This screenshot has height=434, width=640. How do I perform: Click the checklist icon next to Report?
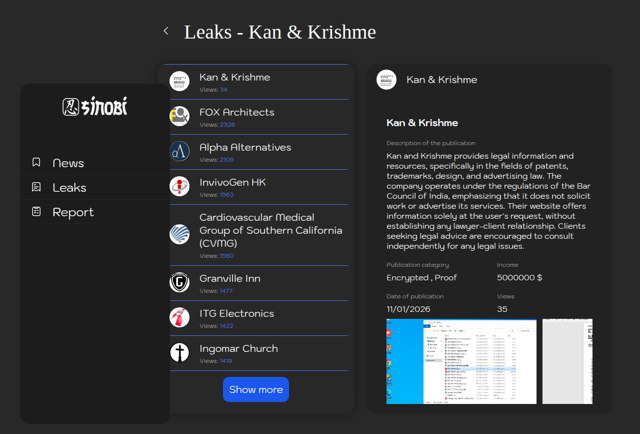coord(36,211)
